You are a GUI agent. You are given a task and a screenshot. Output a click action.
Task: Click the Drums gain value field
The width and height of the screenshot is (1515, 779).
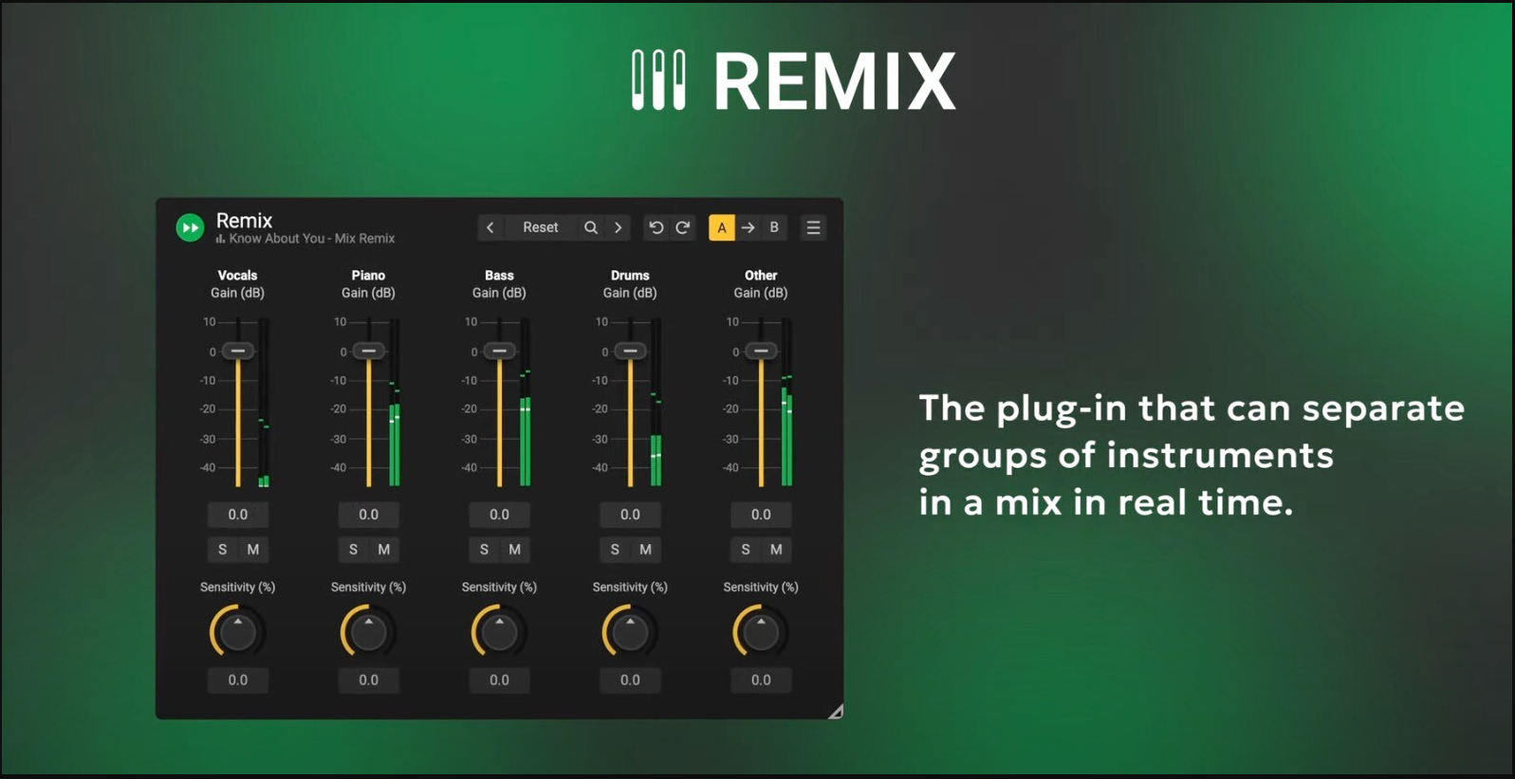coord(630,515)
